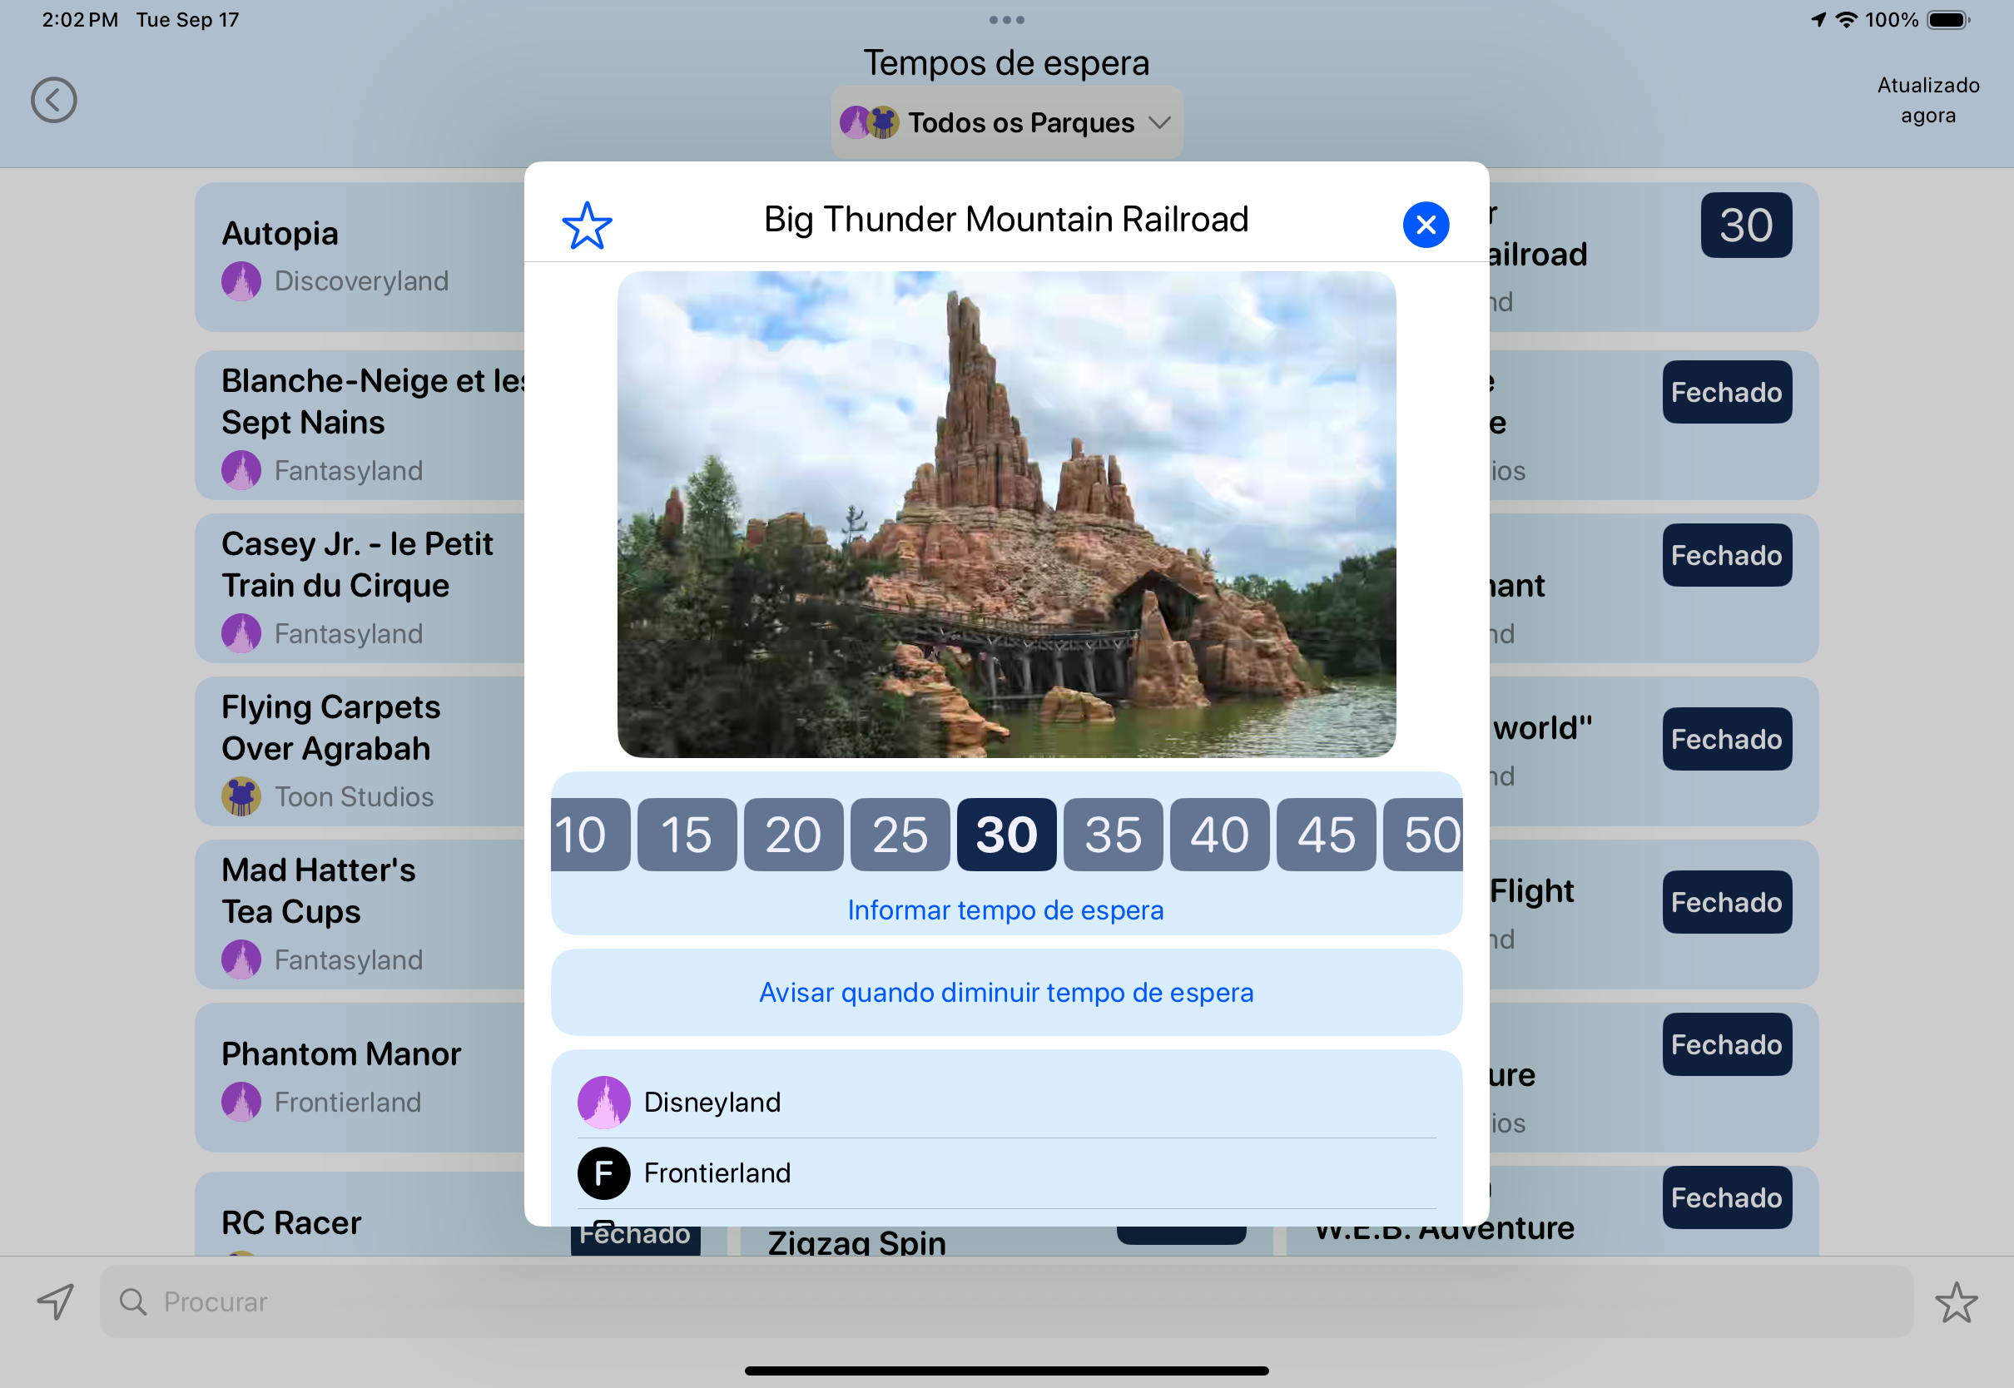Open Blanche-Neige et les Sept Nains card
The width and height of the screenshot is (2014, 1388).
coord(360,425)
